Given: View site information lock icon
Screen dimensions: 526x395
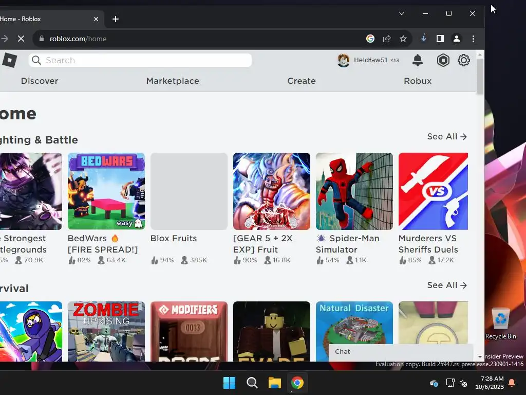Looking at the screenshot, I should 42,39.
